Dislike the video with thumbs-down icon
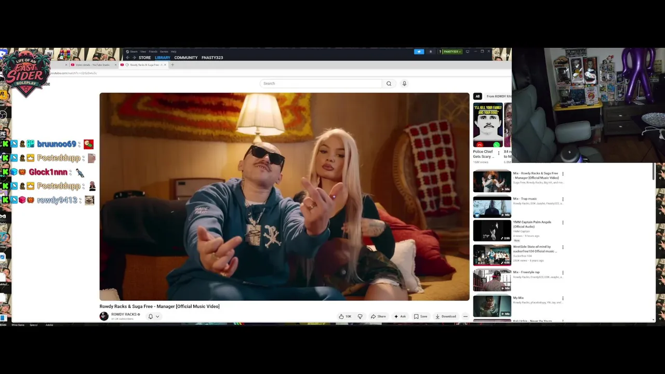This screenshot has width=665, height=374. pyautogui.click(x=360, y=316)
